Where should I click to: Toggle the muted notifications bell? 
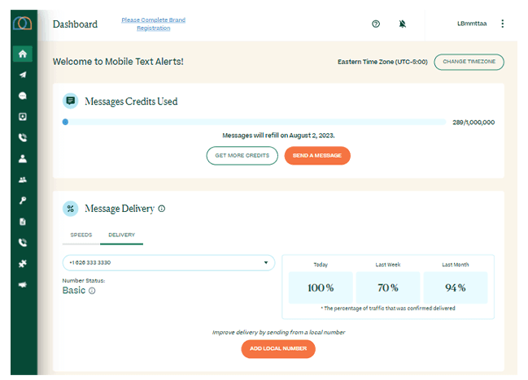pyautogui.click(x=402, y=24)
